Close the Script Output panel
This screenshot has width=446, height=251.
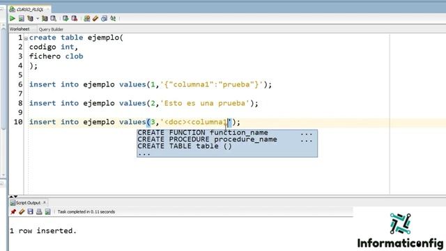coord(45,202)
